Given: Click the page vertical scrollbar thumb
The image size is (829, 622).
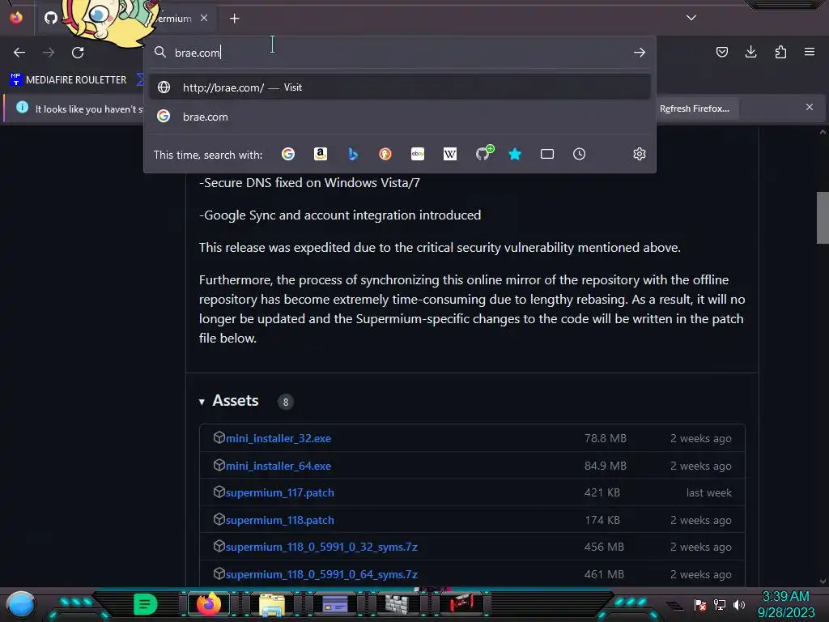Looking at the screenshot, I should click(x=823, y=218).
